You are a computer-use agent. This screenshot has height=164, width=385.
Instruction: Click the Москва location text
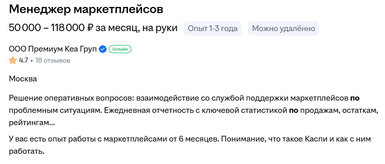pyautogui.click(x=23, y=79)
